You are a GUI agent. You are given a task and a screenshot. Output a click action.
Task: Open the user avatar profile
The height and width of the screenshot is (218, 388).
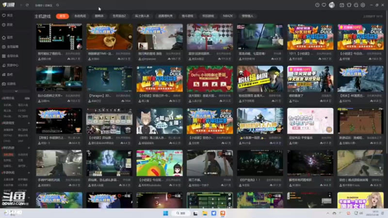pyautogui.click(x=332, y=5)
